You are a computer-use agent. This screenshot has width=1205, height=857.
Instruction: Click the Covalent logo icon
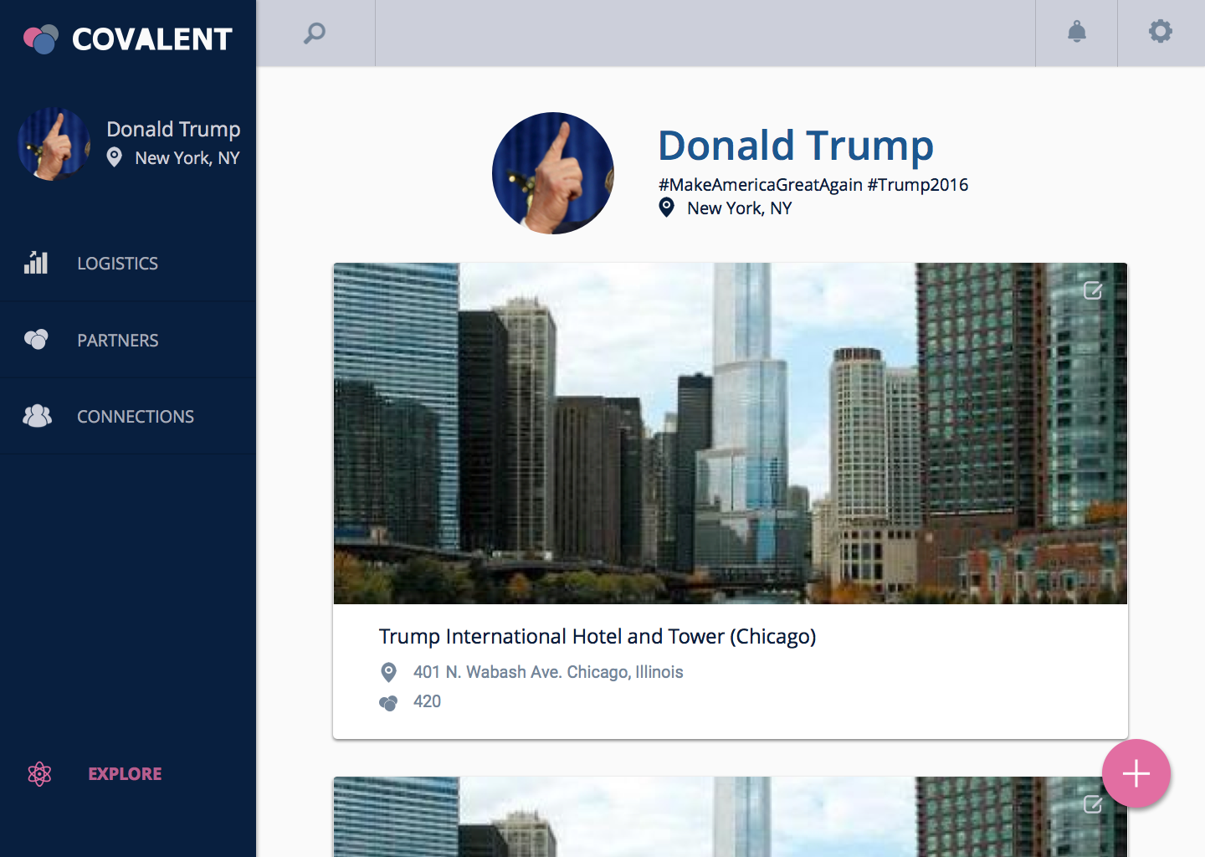coord(41,38)
